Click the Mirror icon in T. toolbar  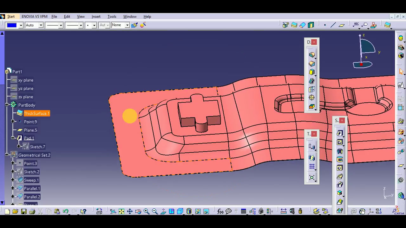tap(312, 158)
